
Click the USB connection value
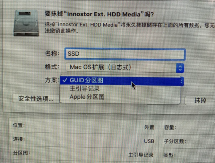(x=149, y=141)
